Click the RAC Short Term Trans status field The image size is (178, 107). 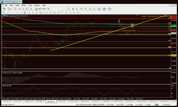tap(84, 105)
